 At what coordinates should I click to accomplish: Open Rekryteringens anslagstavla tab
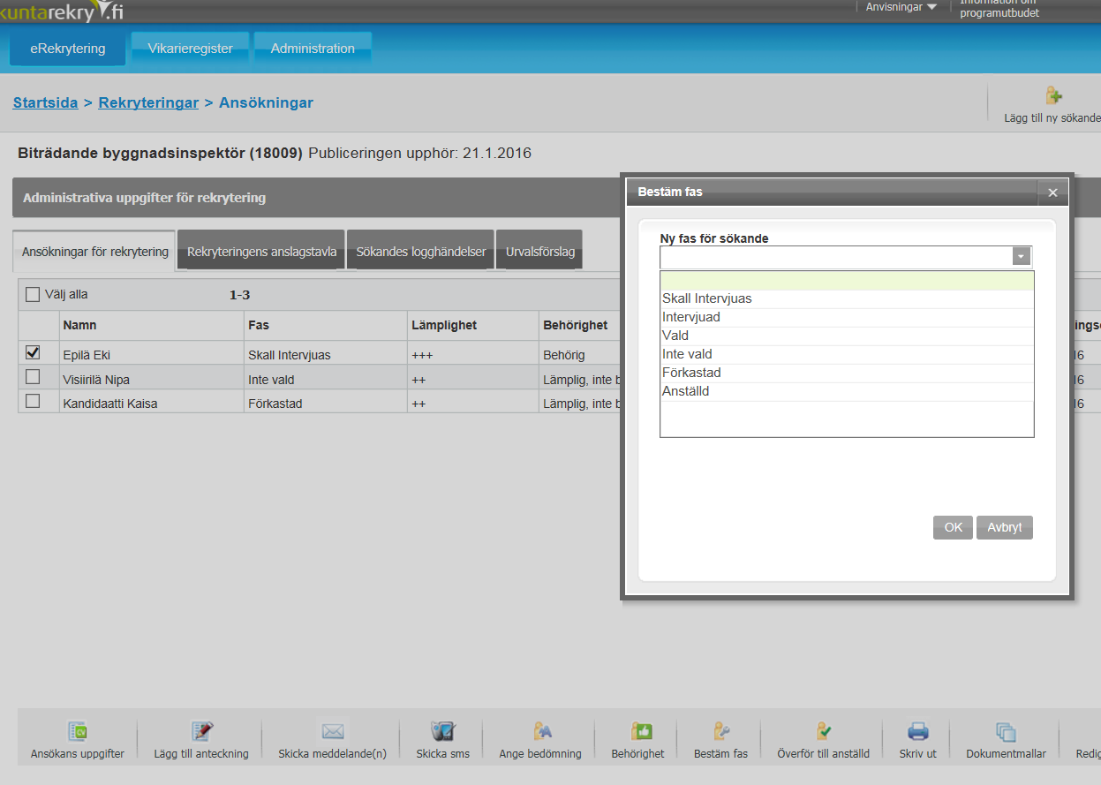262,252
